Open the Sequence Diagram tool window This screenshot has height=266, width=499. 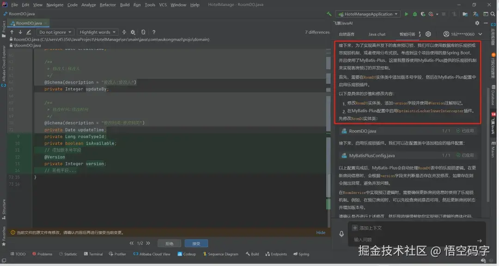(x=220, y=254)
